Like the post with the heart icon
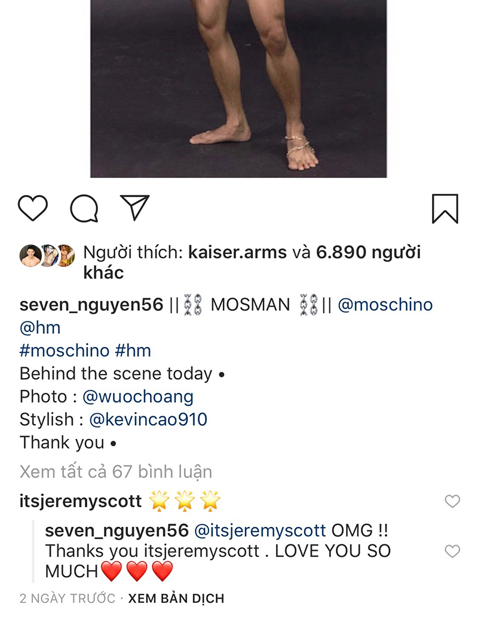478x619 pixels. tap(33, 208)
